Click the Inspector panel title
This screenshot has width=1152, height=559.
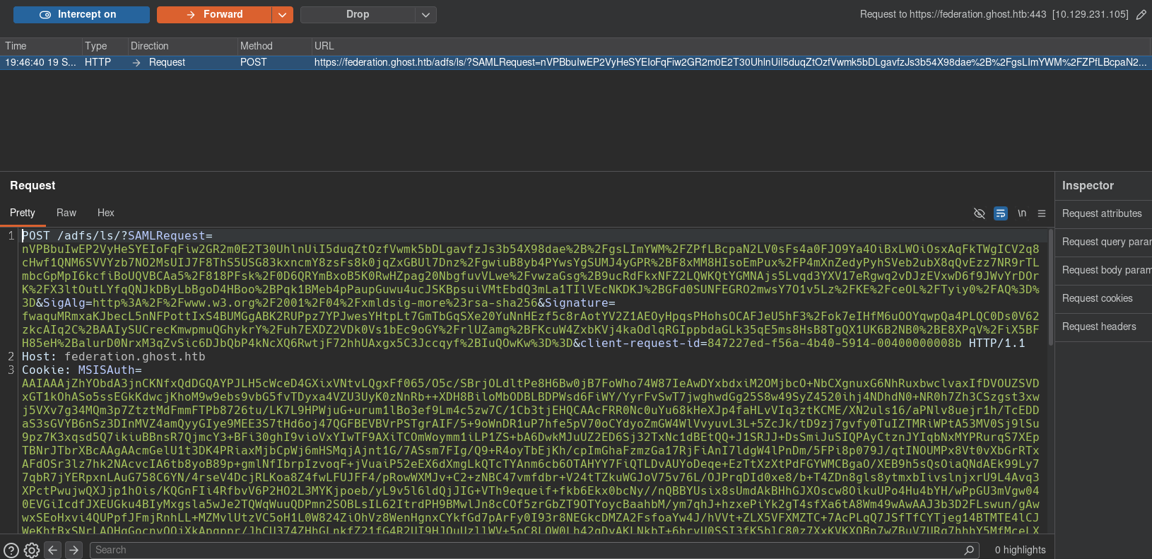point(1088,185)
